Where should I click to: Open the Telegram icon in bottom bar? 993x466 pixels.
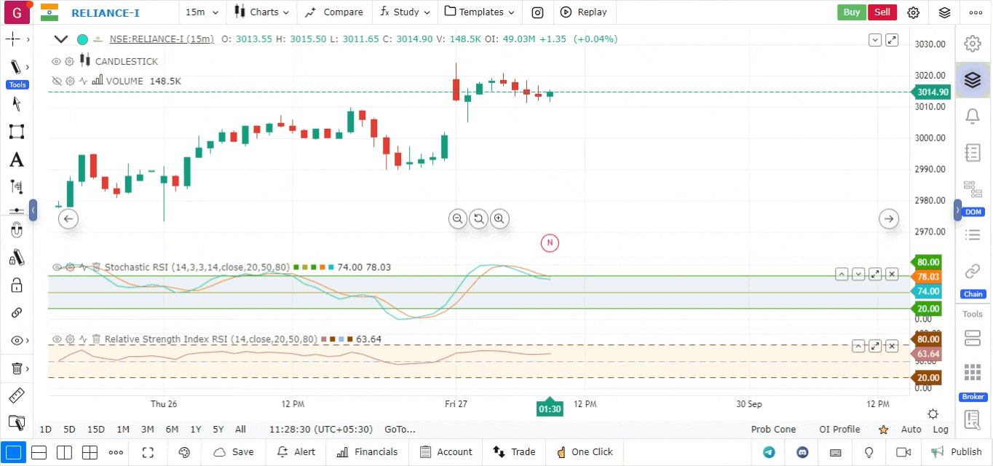769,452
